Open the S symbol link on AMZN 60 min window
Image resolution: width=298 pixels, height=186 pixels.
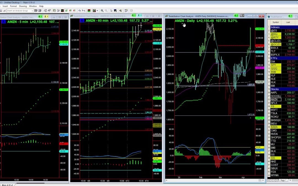click(134, 15)
